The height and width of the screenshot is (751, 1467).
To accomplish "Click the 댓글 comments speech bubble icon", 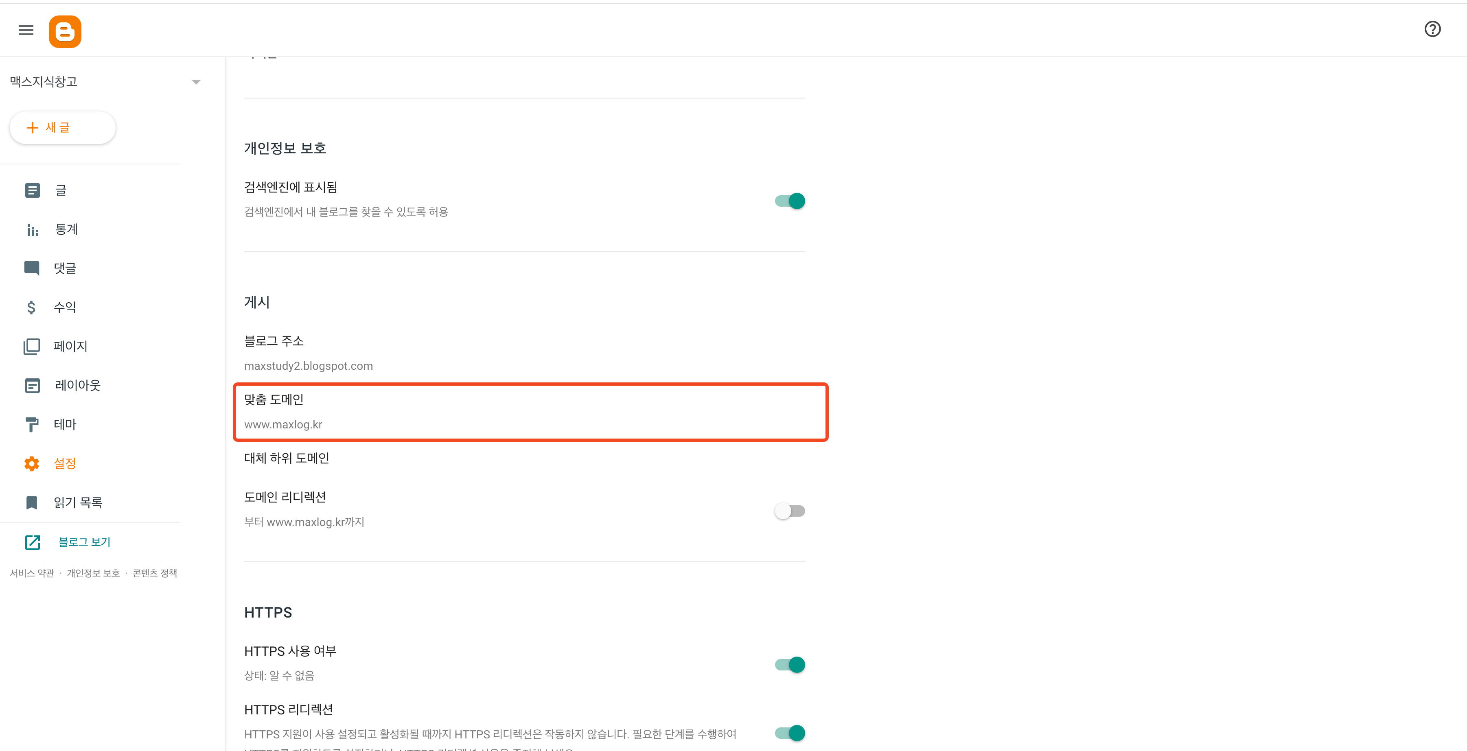I will pyautogui.click(x=32, y=268).
